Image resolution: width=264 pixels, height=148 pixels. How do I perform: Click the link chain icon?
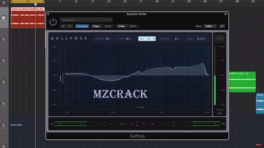tap(222, 26)
